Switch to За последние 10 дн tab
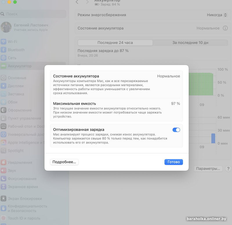Image resolution: width=232 pixels, height=225 pixels. tap(190, 43)
